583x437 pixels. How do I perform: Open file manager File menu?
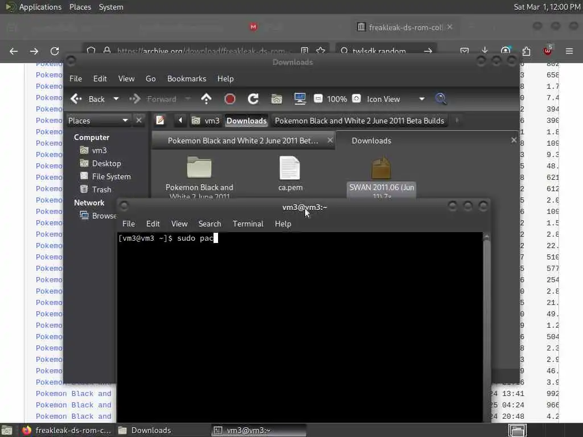tap(76, 79)
